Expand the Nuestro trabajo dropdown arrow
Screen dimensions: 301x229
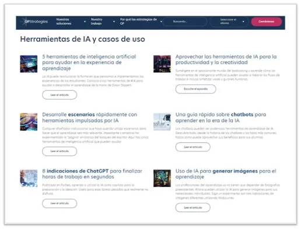[114, 22]
